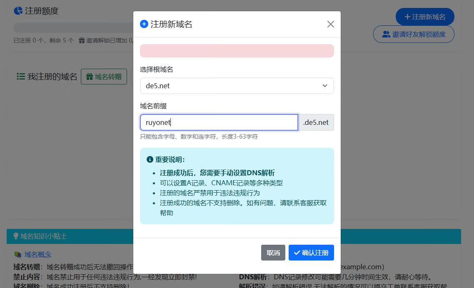Click the blue plus icon in dialog title

[144, 24]
